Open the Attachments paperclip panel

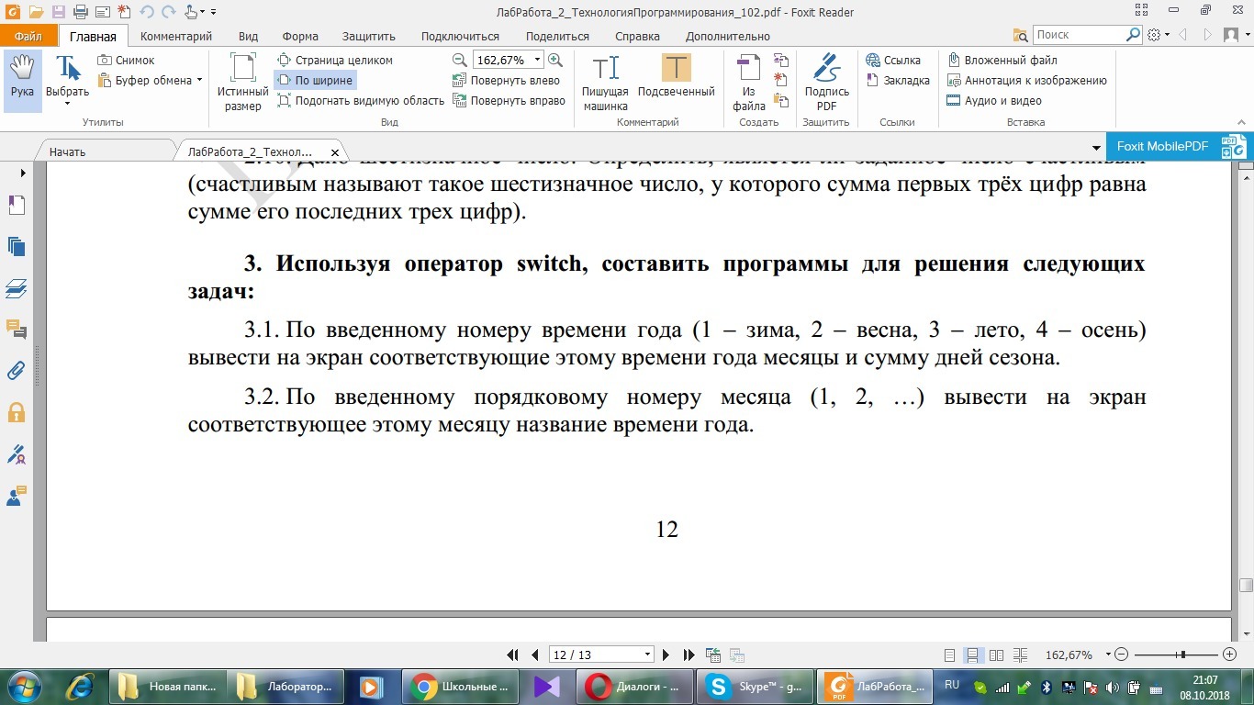pyautogui.click(x=16, y=371)
